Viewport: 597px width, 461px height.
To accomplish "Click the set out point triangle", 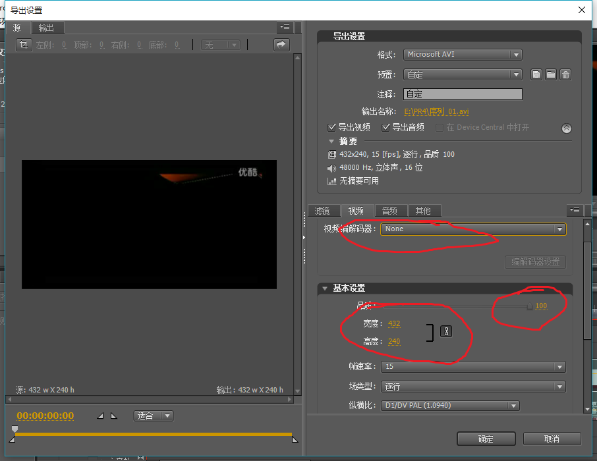I will [x=113, y=416].
